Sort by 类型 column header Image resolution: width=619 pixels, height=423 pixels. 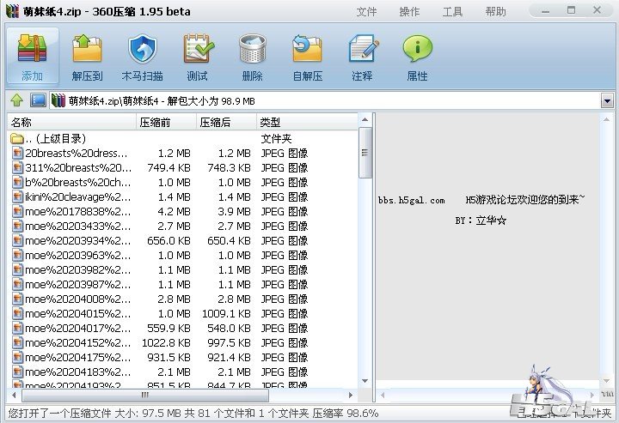(307, 122)
